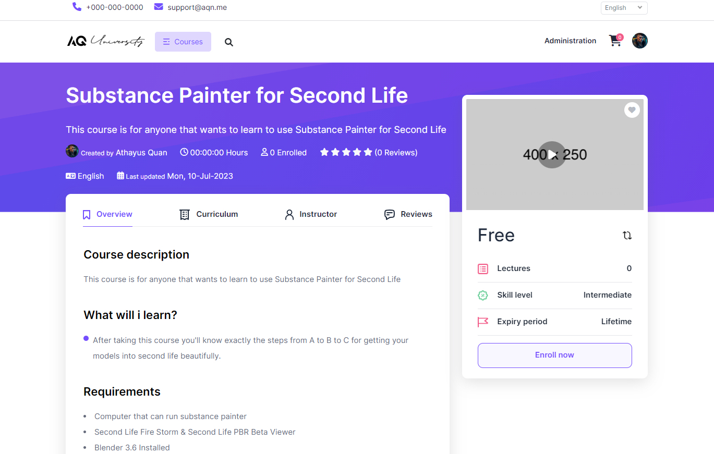Click the fifth rating star

point(368,152)
